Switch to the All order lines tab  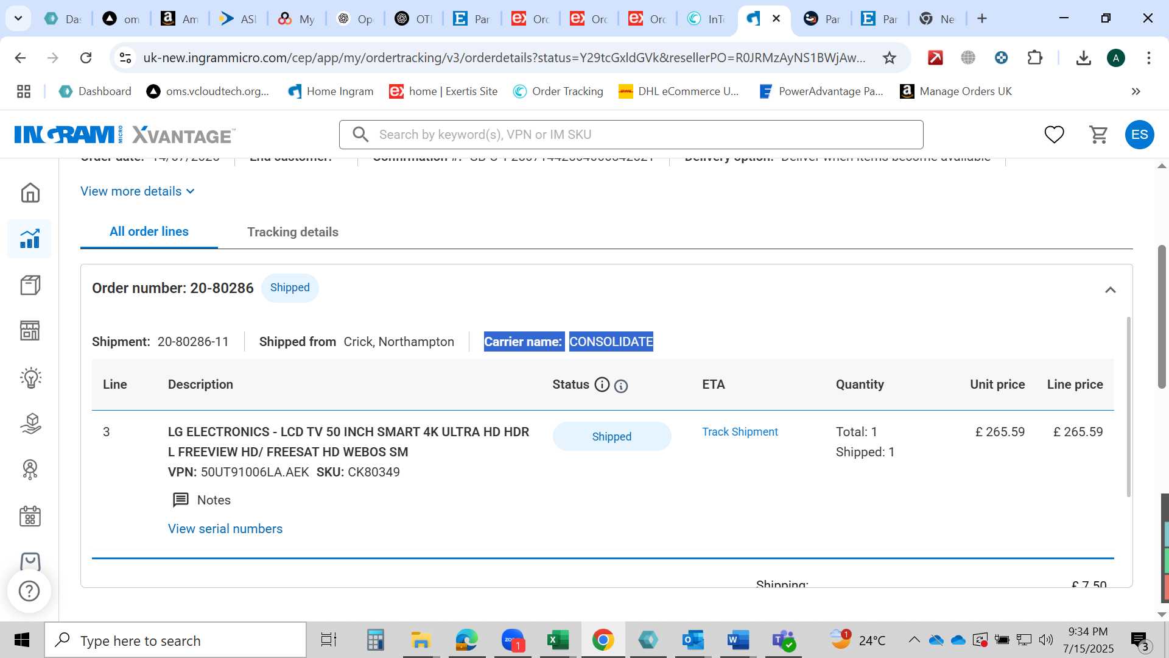(x=149, y=232)
